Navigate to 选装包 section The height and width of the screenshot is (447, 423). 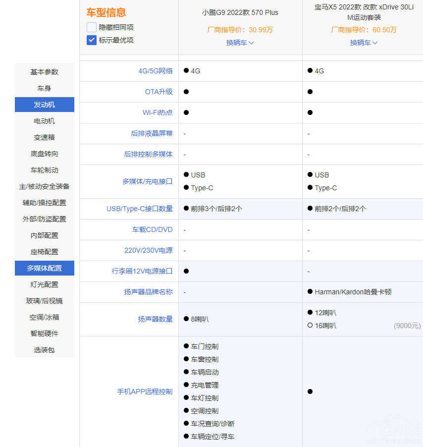[x=45, y=350]
